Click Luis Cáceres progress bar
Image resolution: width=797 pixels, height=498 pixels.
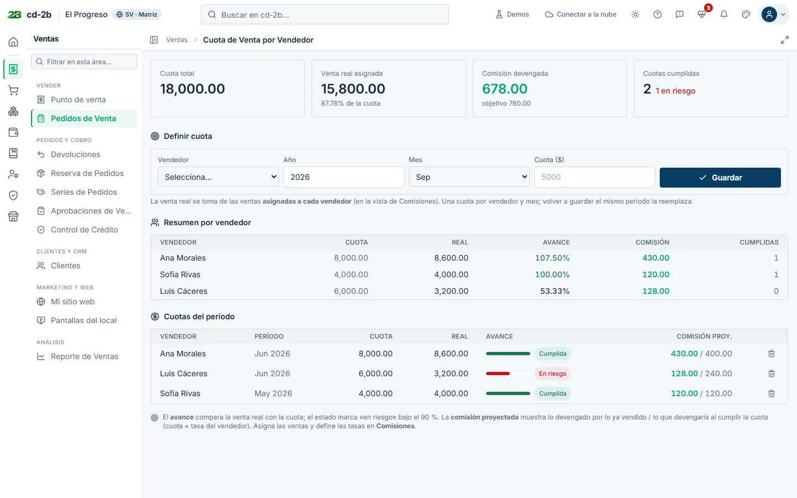pyautogui.click(x=508, y=373)
